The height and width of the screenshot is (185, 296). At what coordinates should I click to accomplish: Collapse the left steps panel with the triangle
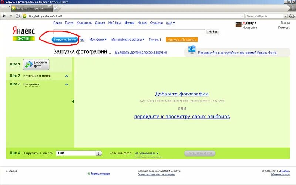click(73, 101)
